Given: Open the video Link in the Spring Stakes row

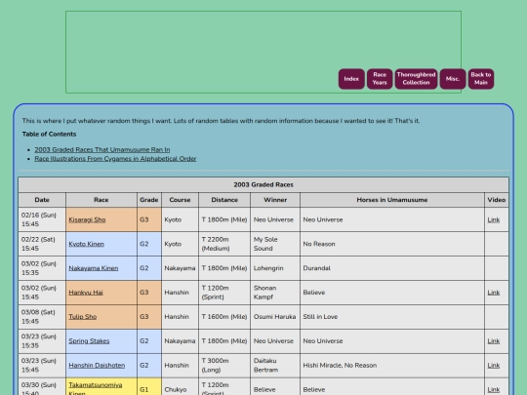Looking at the screenshot, I should pos(494,341).
